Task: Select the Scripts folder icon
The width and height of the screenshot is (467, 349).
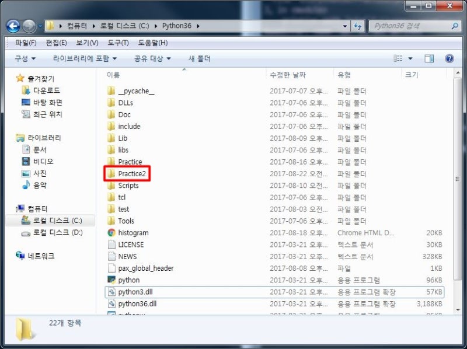Action: pos(111,186)
